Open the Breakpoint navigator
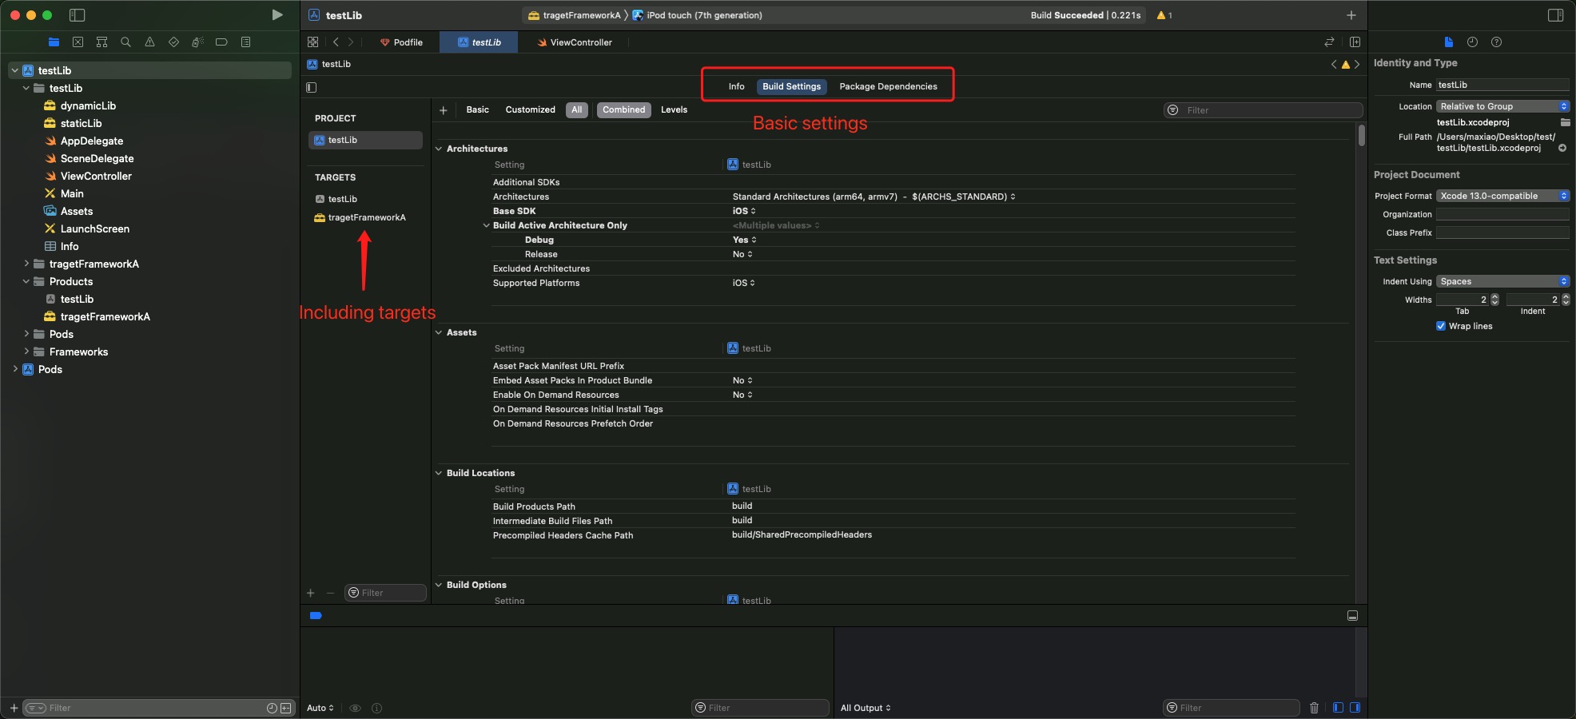This screenshot has height=719, width=1576. [x=221, y=42]
